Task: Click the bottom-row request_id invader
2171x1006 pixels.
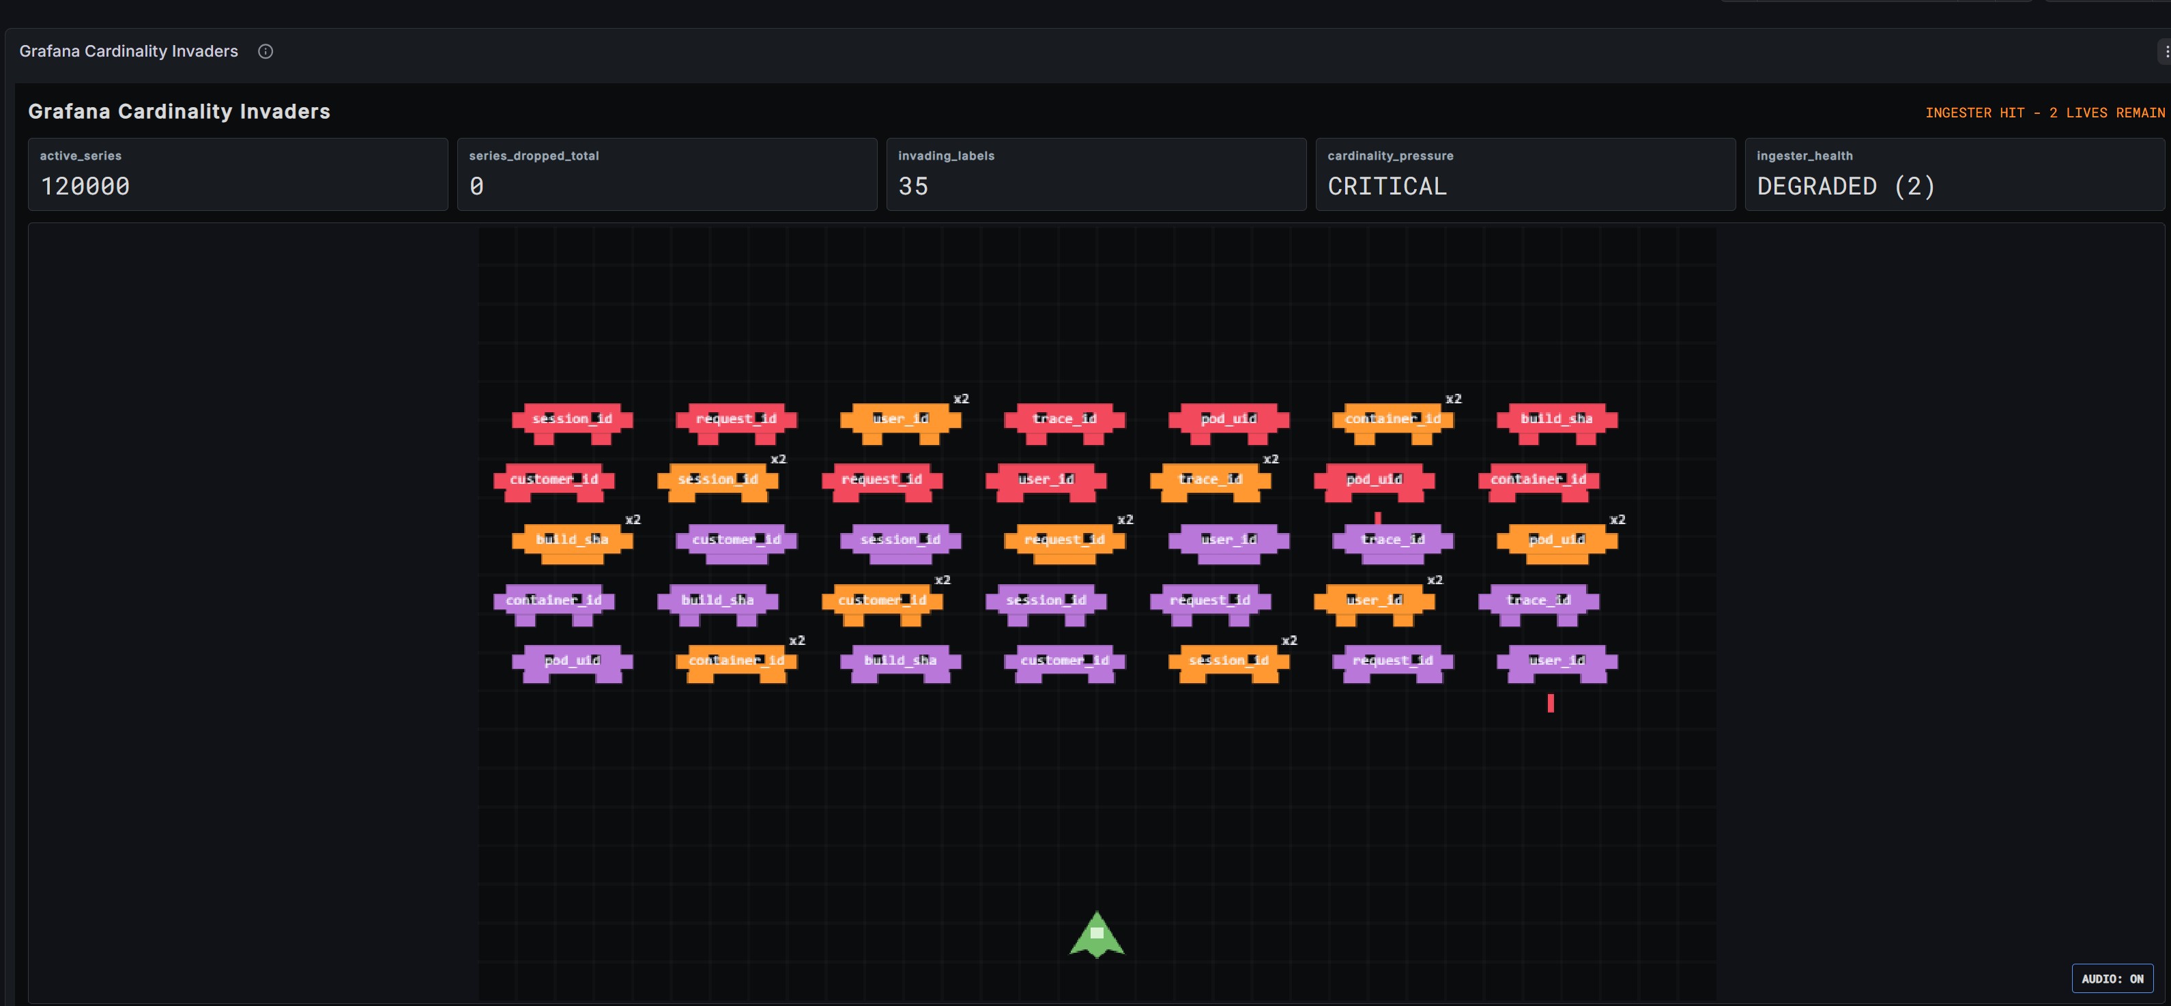Action: pyautogui.click(x=1392, y=664)
